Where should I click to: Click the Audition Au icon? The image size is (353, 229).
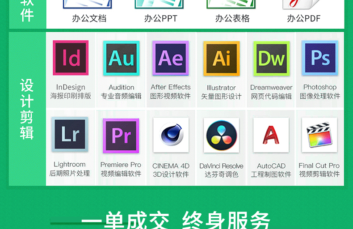pos(122,58)
